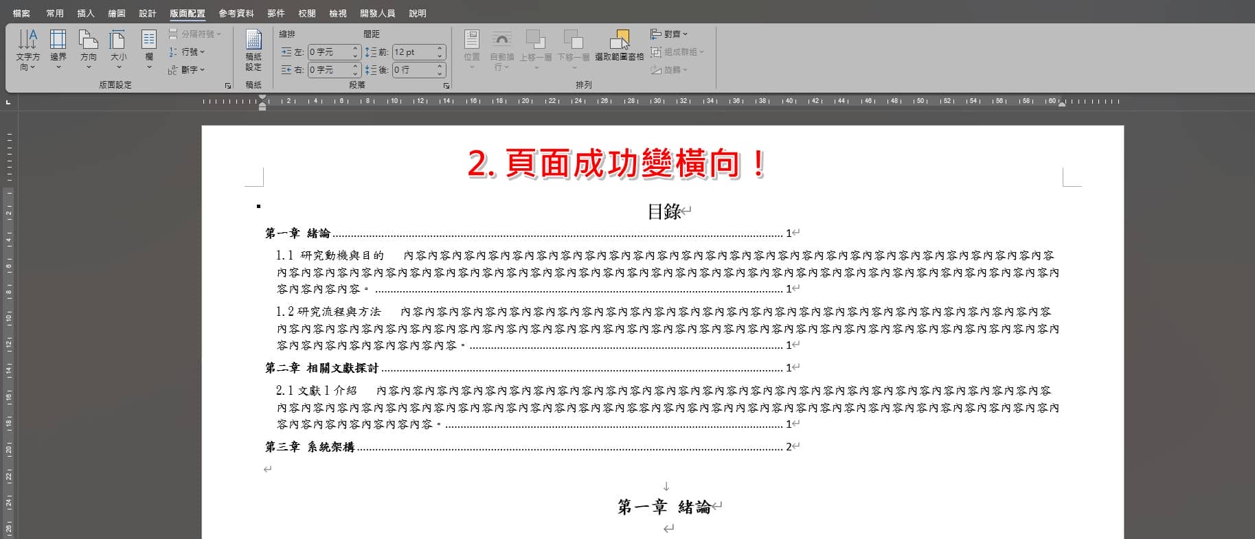Open the 段落 dialog launcher

click(x=446, y=86)
